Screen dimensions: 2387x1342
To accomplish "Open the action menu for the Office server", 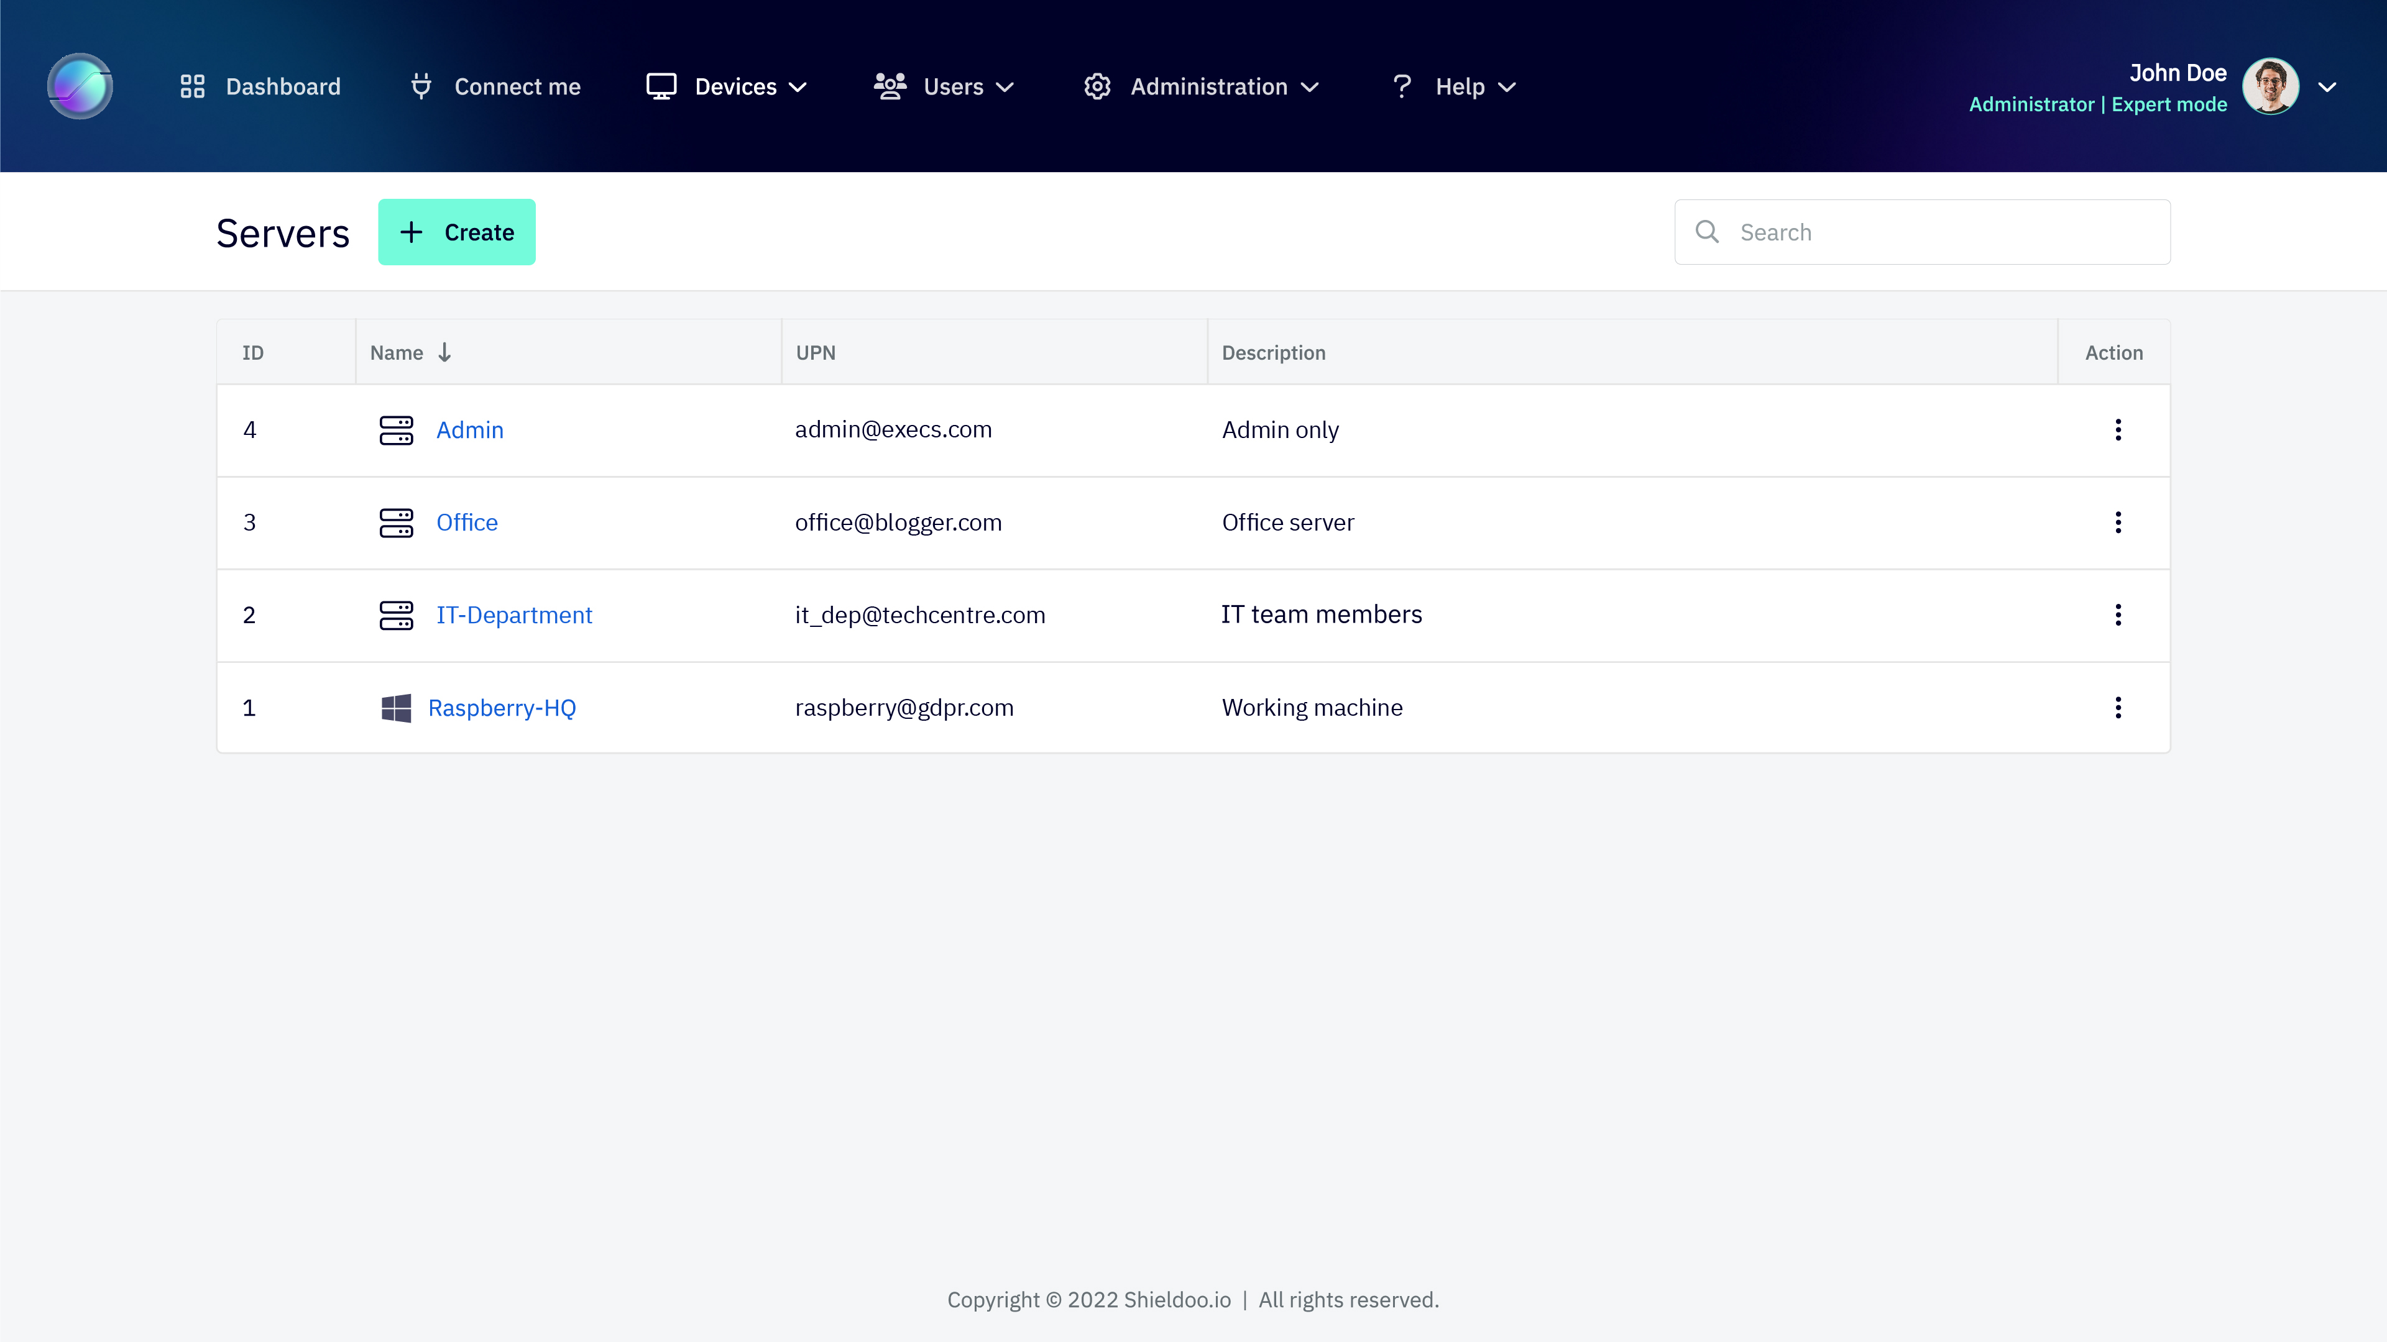I will [2118, 523].
